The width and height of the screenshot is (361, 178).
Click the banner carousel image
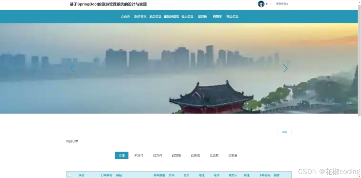179,68
